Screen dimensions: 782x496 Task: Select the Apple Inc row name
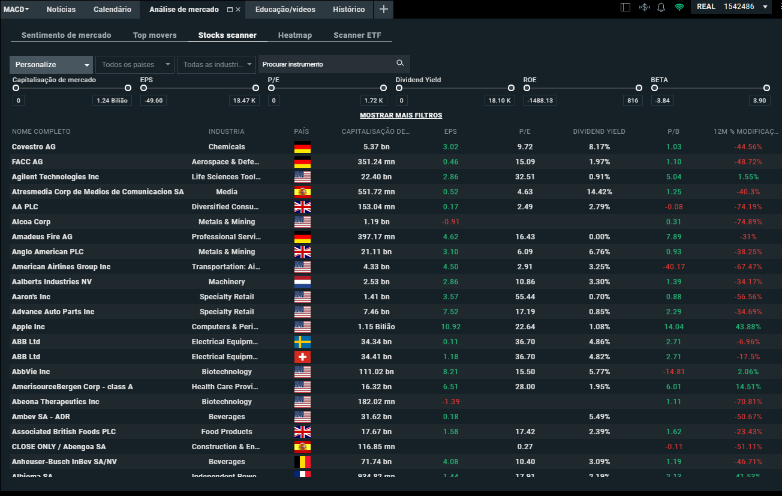coord(28,327)
